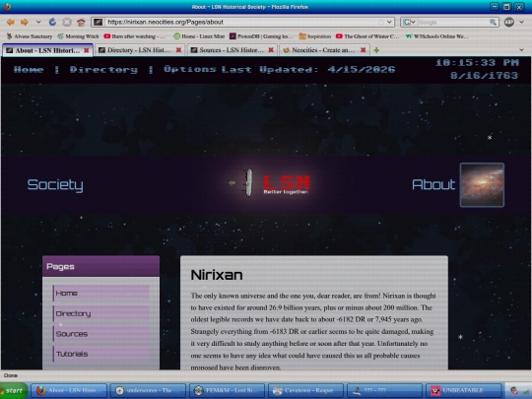Close the Directory - LSN tab

178,50
